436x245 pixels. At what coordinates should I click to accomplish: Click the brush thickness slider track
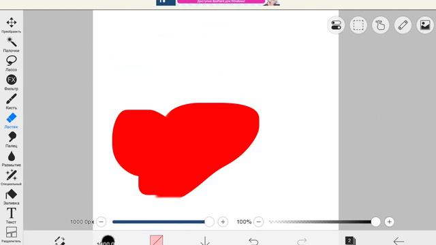click(x=161, y=222)
